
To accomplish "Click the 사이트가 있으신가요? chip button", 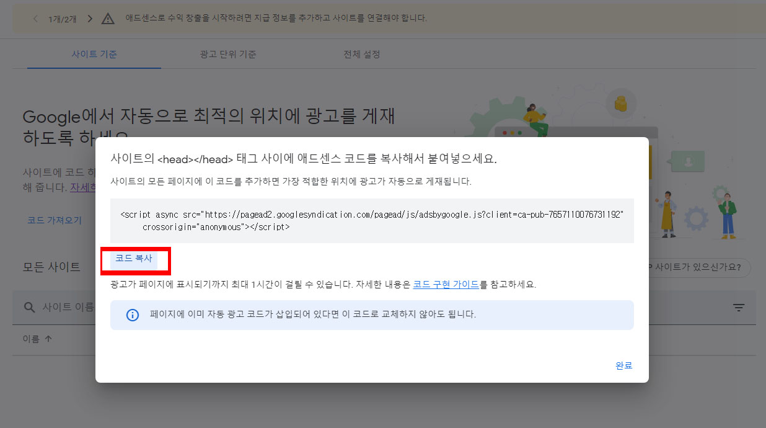I will pyautogui.click(x=698, y=268).
